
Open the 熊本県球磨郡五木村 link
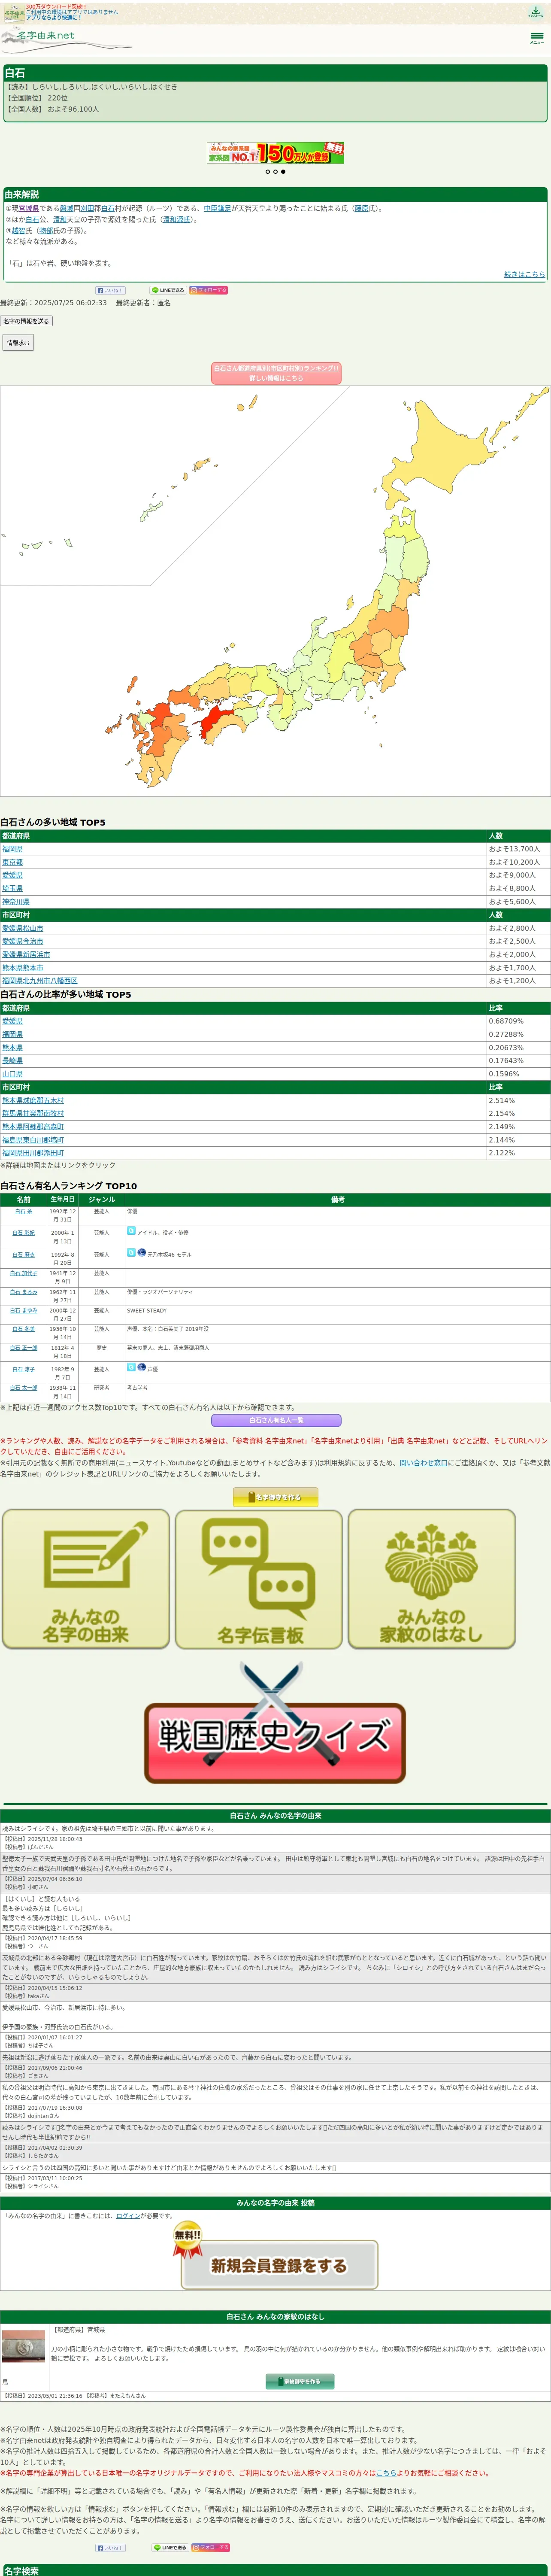(x=33, y=1100)
